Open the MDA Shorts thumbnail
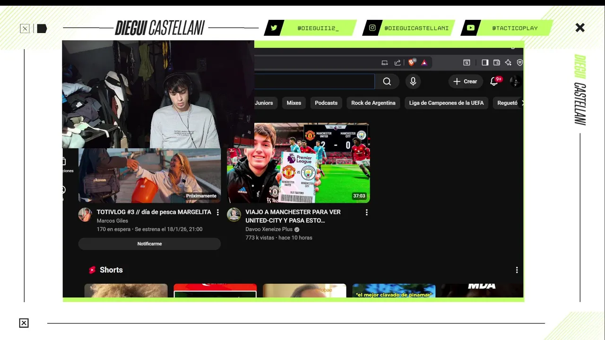The image size is (605, 340). (482, 290)
